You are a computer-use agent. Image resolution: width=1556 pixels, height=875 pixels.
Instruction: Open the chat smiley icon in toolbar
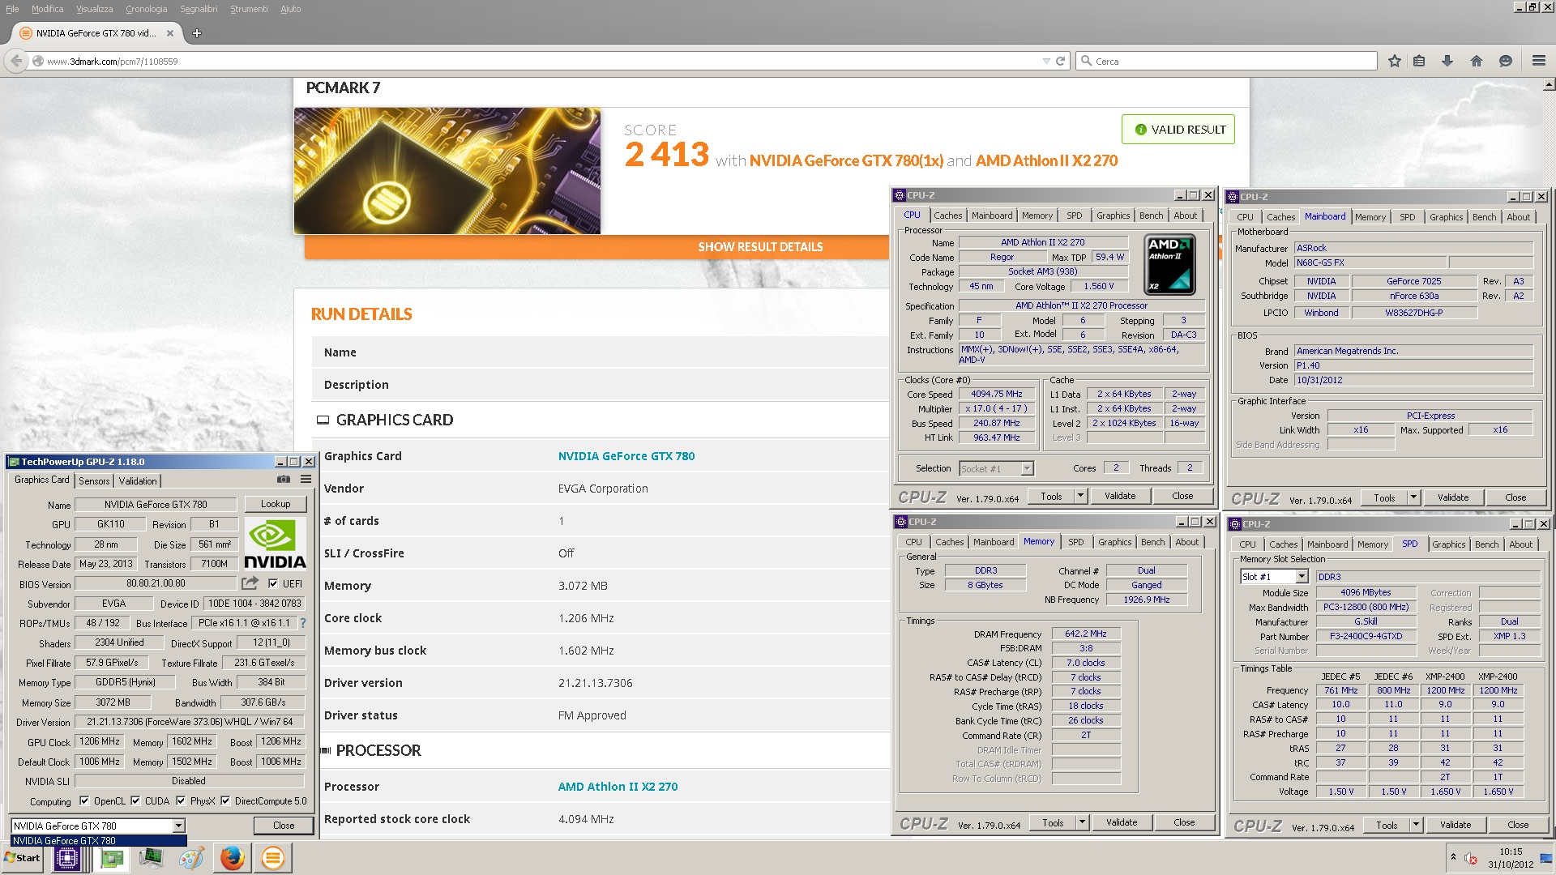click(1506, 61)
